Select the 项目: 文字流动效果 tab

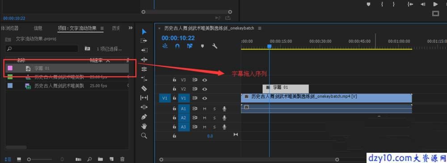[x=77, y=28]
